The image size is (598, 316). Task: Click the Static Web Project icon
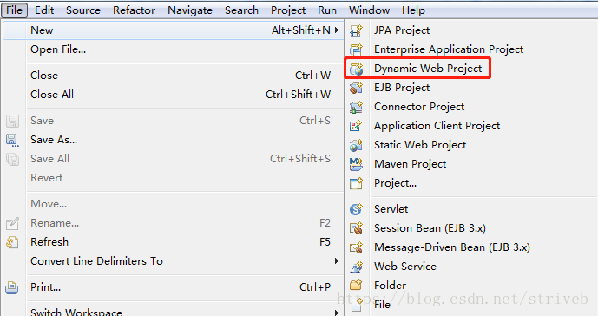(x=356, y=145)
